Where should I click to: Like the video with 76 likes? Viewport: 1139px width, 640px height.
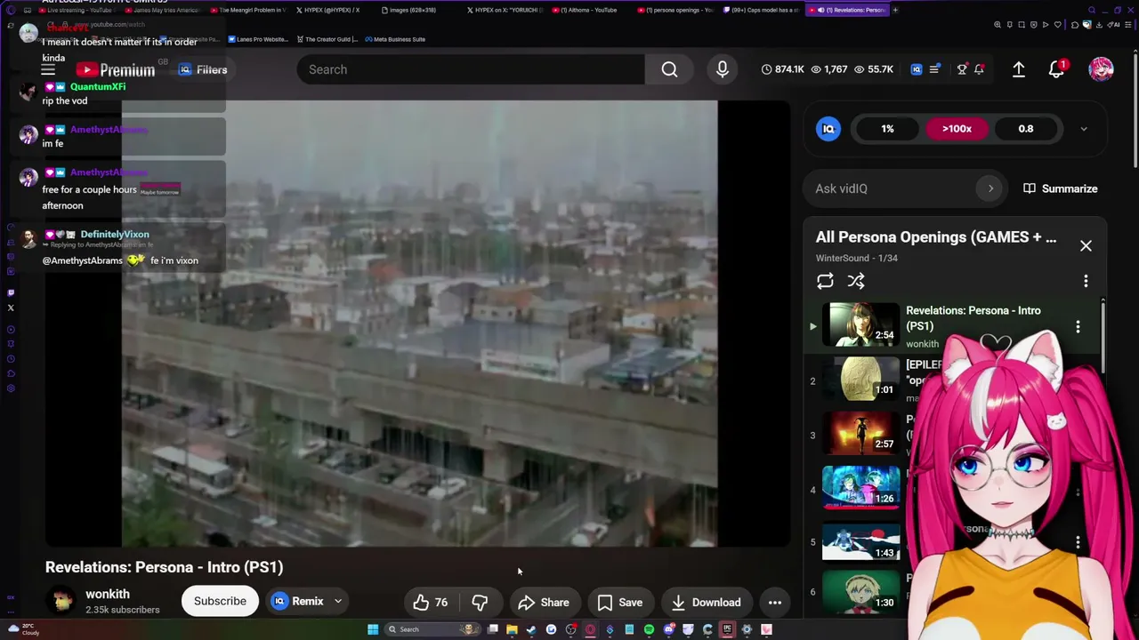(x=430, y=602)
